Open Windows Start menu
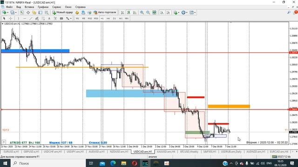The height and width of the screenshot is (167, 298). pos(5,163)
